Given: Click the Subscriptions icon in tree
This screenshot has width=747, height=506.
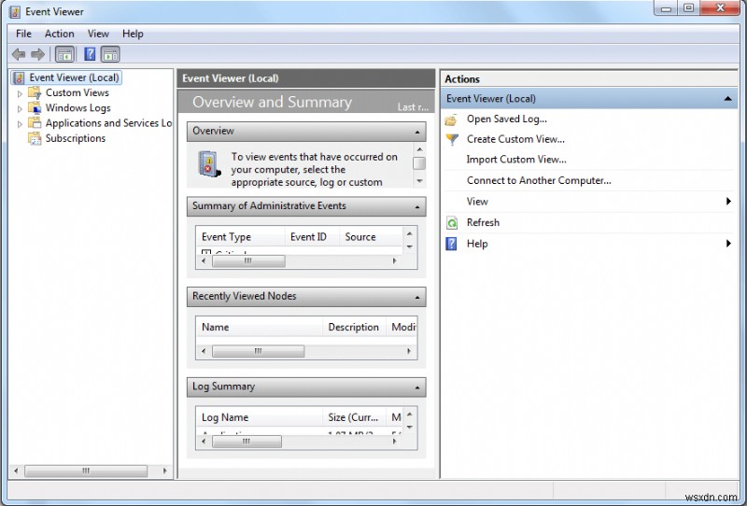Looking at the screenshot, I should coord(35,138).
